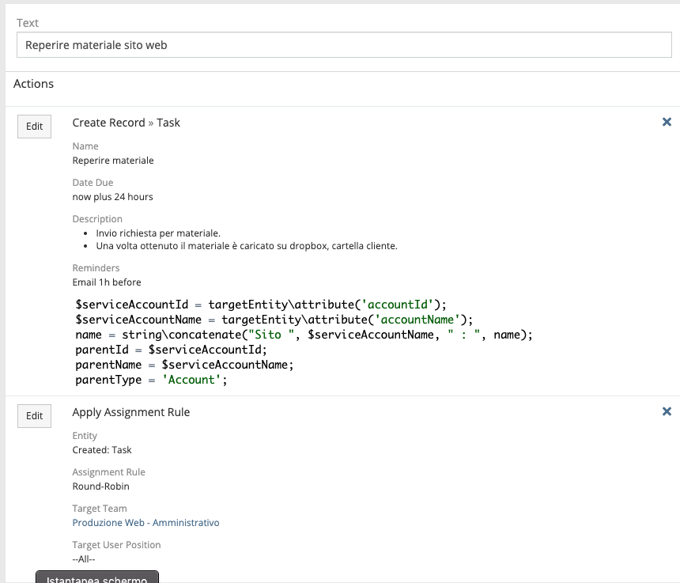Edit the Apply Assignment Rule action

[34, 416]
